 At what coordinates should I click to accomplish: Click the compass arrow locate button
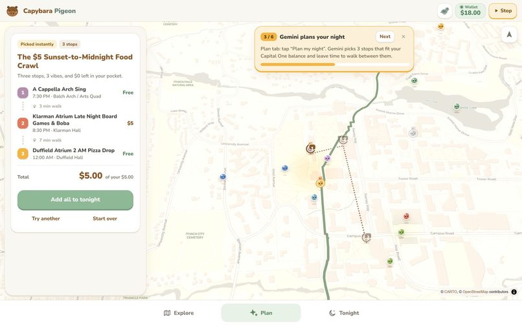[509, 34]
